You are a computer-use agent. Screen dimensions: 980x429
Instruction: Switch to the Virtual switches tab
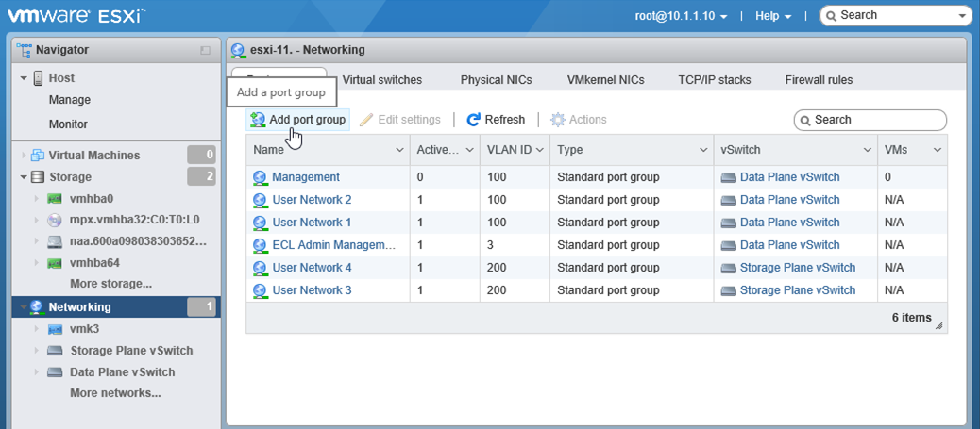pos(381,80)
